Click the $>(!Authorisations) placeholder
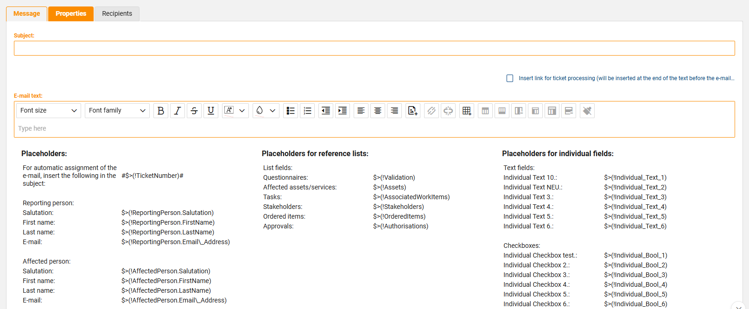 coord(400,226)
